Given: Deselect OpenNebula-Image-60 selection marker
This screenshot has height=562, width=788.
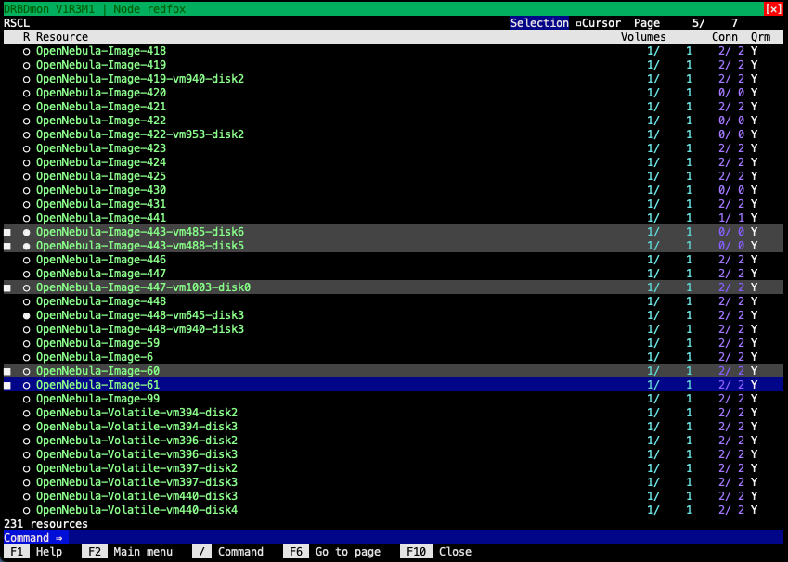Looking at the screenshot, I should 7,371.
